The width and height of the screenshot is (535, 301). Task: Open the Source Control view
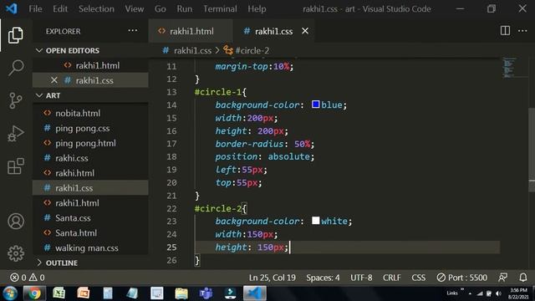(16, 100)
